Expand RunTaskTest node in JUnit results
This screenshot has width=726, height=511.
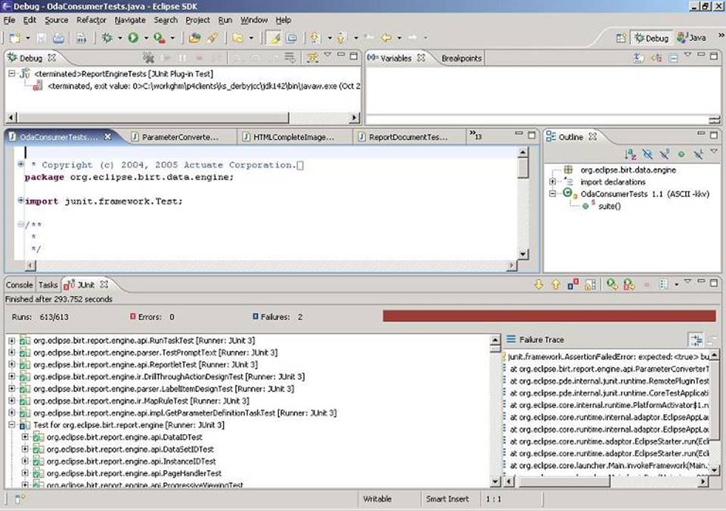coord(11,341)
